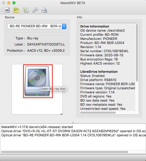Viewport: 146px width, 161px height.
Task: Click the large Blu-ray drive icon to open the disc
Action: click(x=37, y=81)
